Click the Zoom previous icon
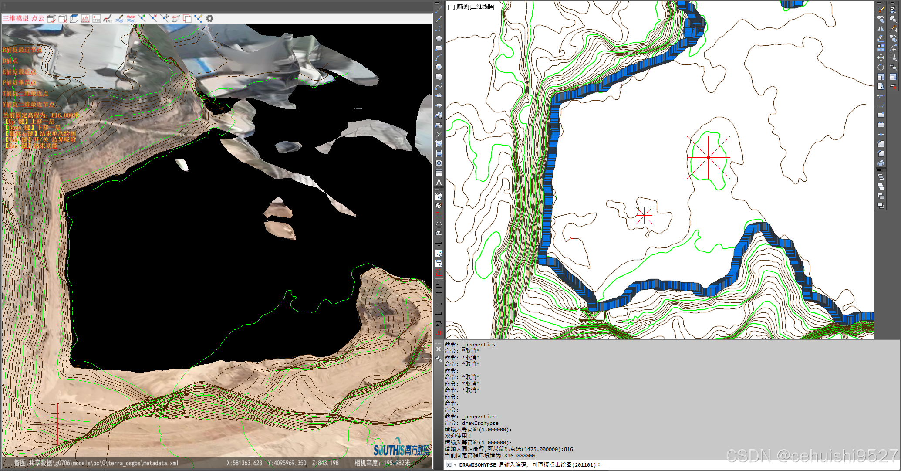Image resolution: width=901 pixels, height=471 pixels. click(893, 67)
